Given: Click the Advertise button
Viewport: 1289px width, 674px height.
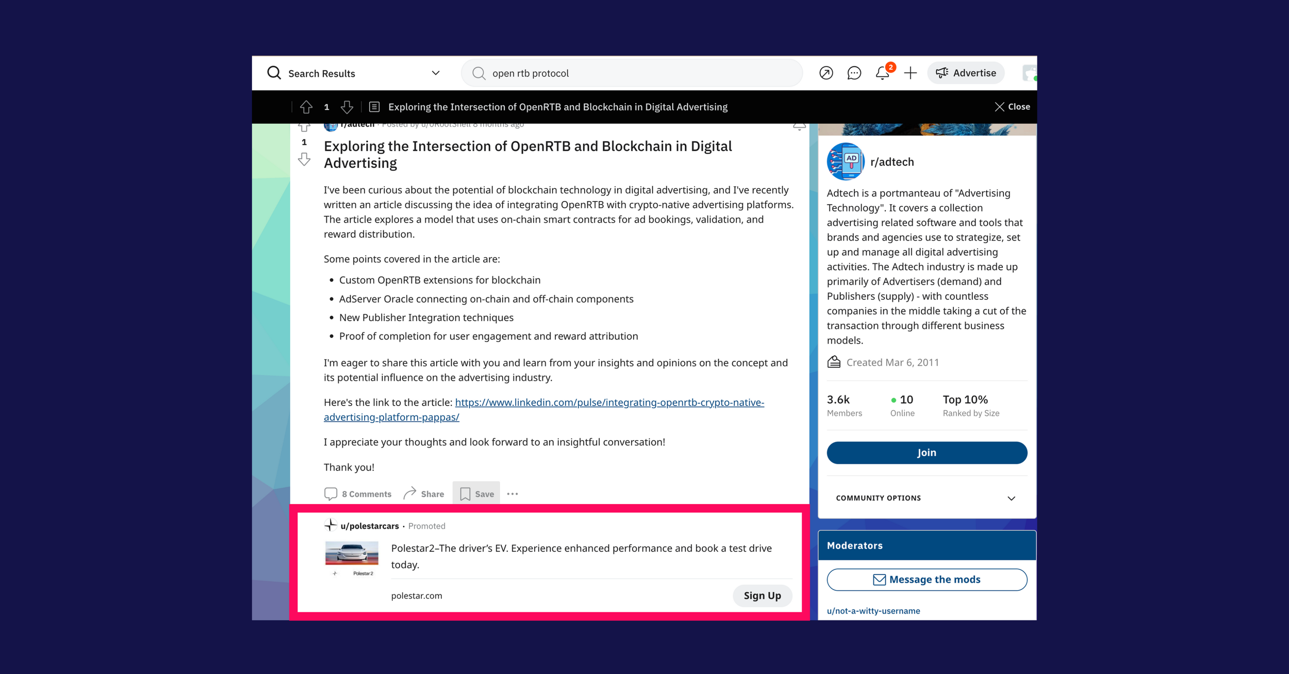Looking at the screenshot, I should 966,73.
